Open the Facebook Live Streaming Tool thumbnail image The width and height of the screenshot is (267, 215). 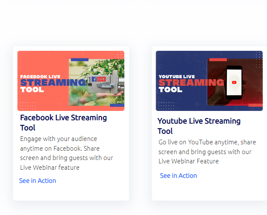pos(71,81)
